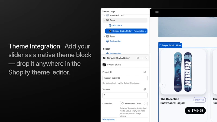Click the Swiper Studio Slider preview label
Screen dimensions: 217x122
[170, 45]
